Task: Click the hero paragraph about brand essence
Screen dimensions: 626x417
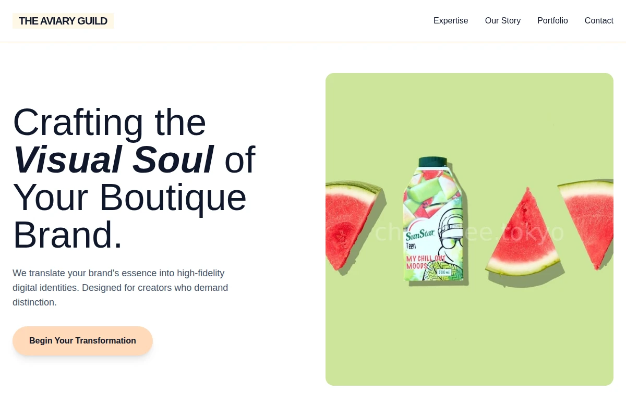Action: (121, 288)
